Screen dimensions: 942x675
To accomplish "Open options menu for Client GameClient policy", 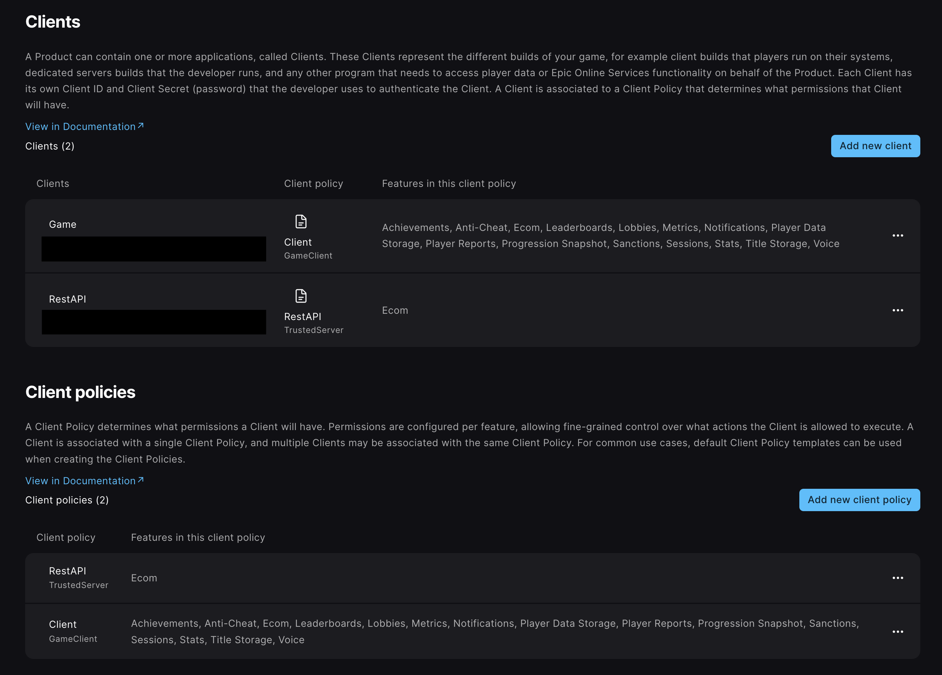I will 898,631.
